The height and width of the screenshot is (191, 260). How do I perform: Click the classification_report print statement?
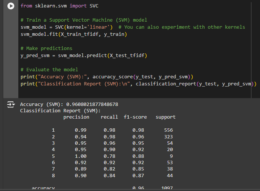pos(138,84)
